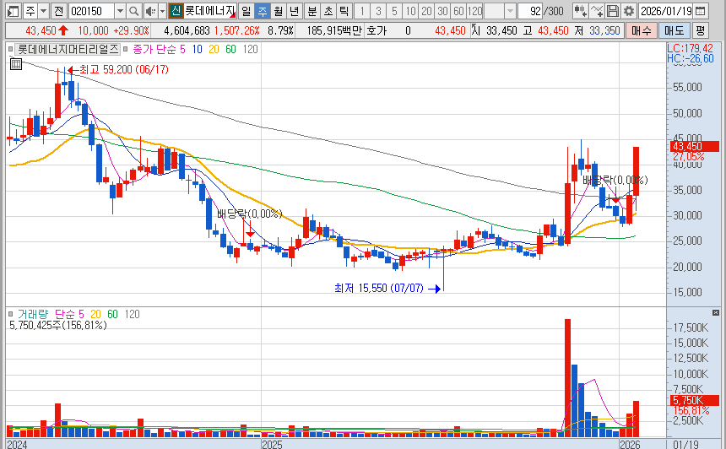Select the price MA 5 color label
The width and height of the screenshot is (726, 449).
182,49
